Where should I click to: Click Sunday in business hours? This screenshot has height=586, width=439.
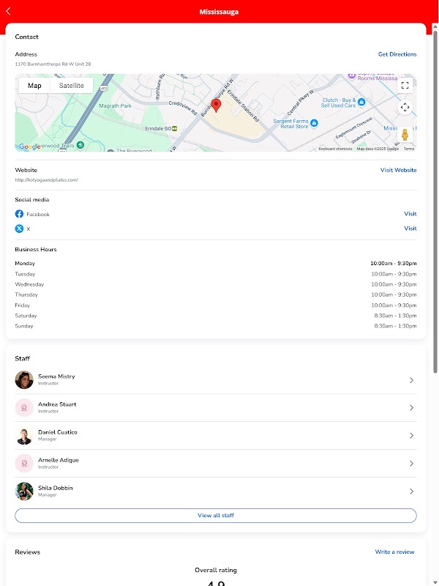pos(24,326)
